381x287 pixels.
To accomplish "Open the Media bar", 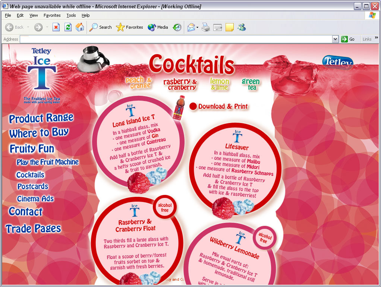I will coord(158,27).
